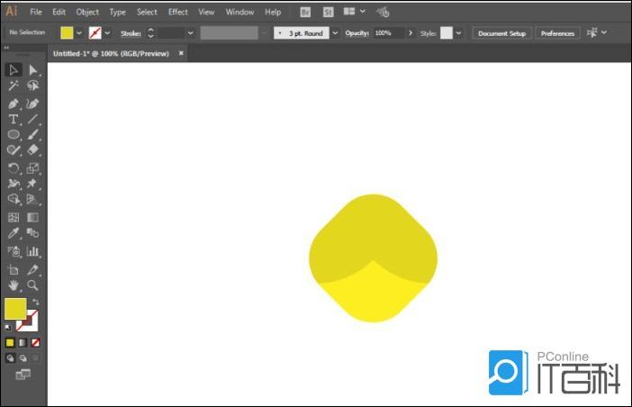Screen dimensions: 632x407
Task: Select the Puppet Warp pin tool
Action: (x=33, y=184)
